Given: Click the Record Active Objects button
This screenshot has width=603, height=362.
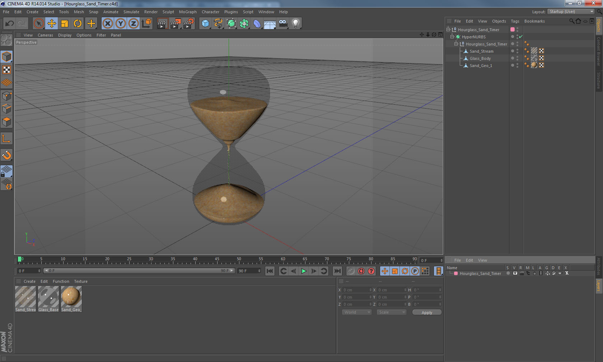Looking at the screenshot, I should [x=351, y=271].
